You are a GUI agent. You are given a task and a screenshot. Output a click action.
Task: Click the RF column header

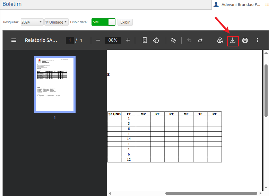coord(215,114)
